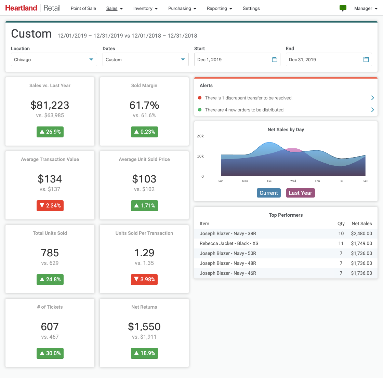Image resolution: width=383 pixels, height=378 pixels.
Task: Toggle the Last Year series in legend
Action: (300, 193)
